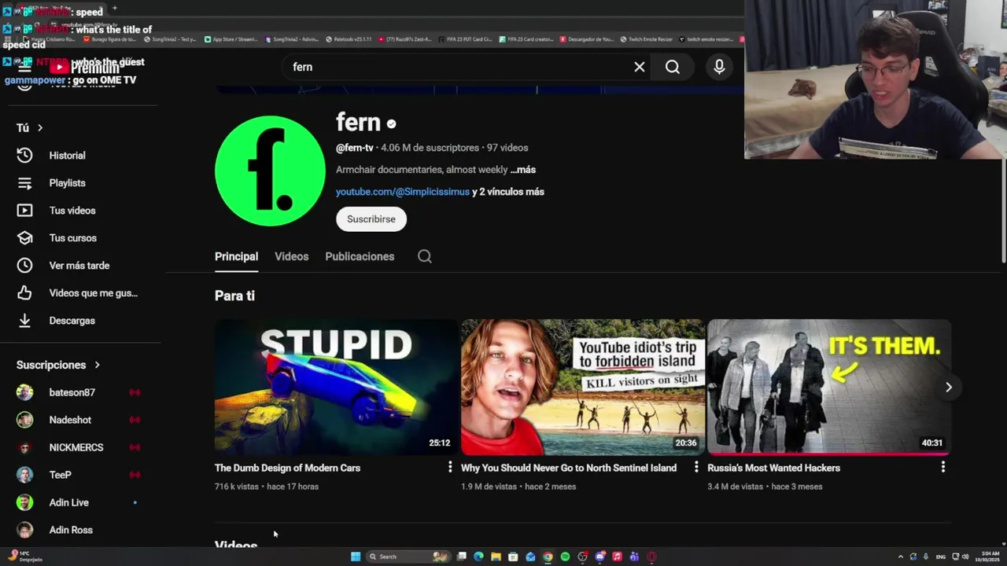Show hidden system tray icons

[901, 557]
